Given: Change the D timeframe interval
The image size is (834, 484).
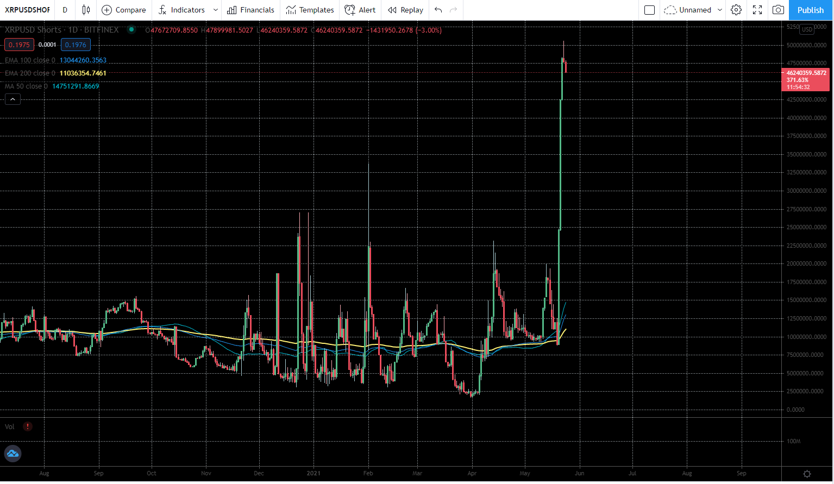Looking at the screenshot, I should 65,10.
